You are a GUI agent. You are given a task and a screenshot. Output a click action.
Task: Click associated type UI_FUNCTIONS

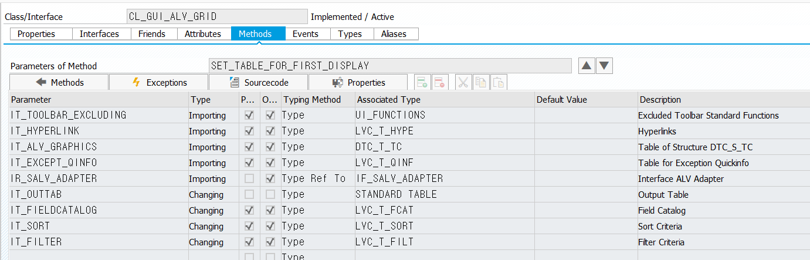tap(445, 115)
